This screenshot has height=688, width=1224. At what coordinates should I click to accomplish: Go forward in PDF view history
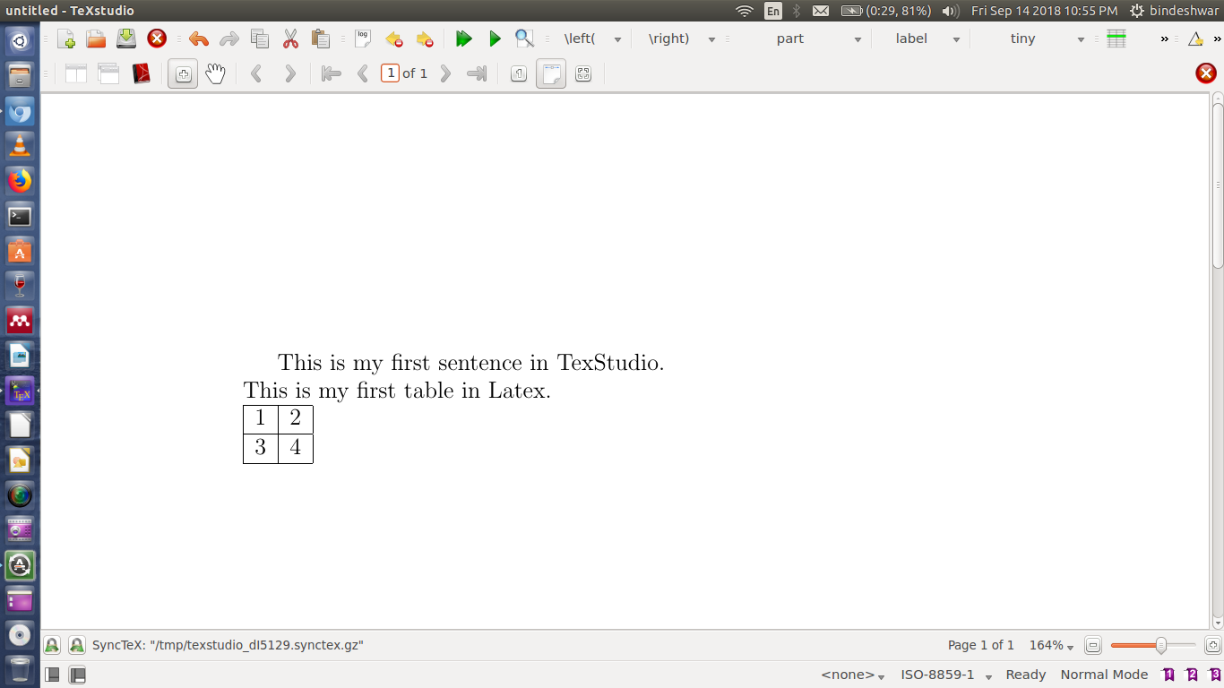289,73
